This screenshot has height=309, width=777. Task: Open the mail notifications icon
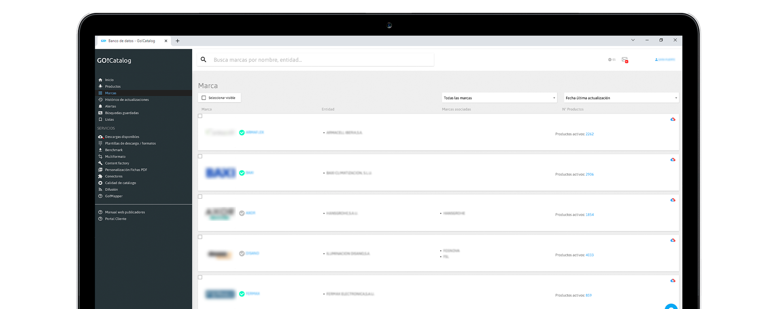click(x=625, y=60)
